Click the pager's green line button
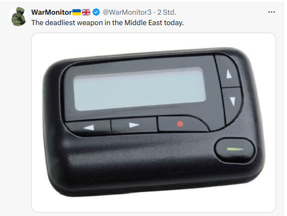Screen dimensions: 287x216 click(x=235, y=150)
